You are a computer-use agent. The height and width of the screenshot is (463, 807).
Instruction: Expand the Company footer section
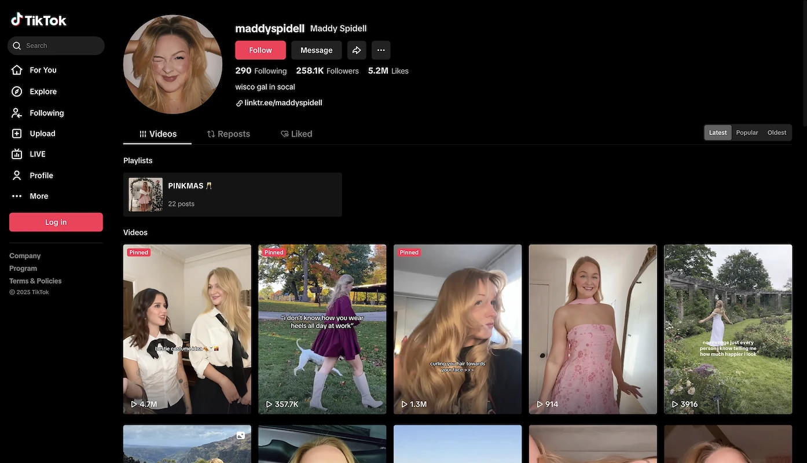(25, 256)
